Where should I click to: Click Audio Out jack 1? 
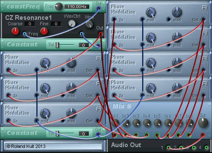coord(168,148)
